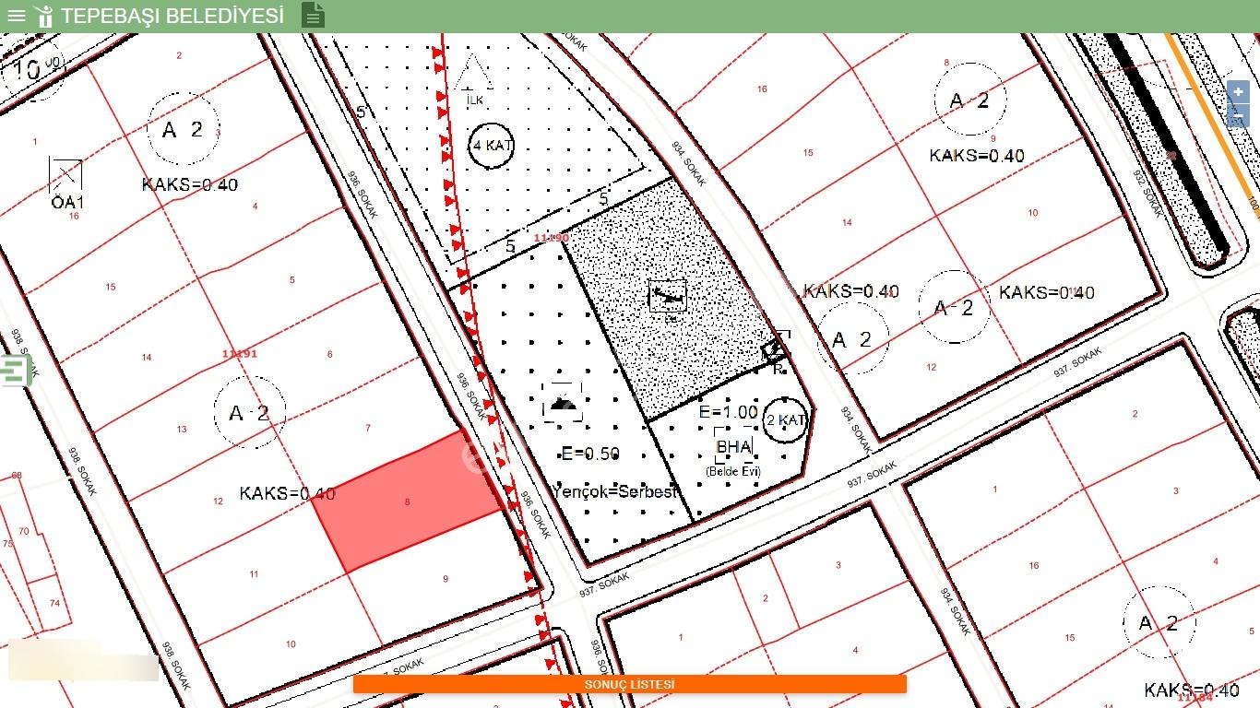This screenshot has height=708, width=1260.
Task: Click the Tepebaşı municipality logo icon
Action: point(43,16)
